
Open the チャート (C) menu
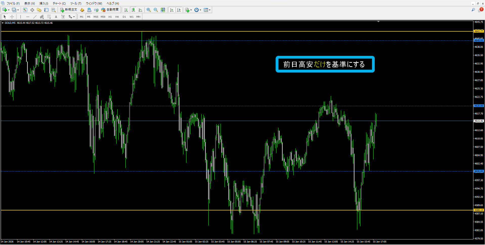(59, 3)
